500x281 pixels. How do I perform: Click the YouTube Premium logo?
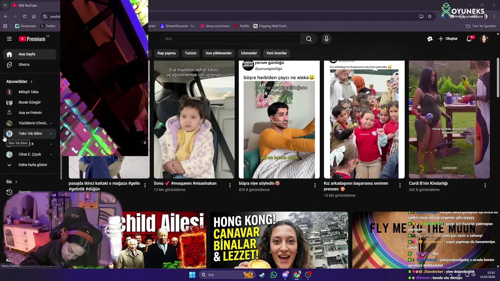pyautogui.click(x=32, y=39)
